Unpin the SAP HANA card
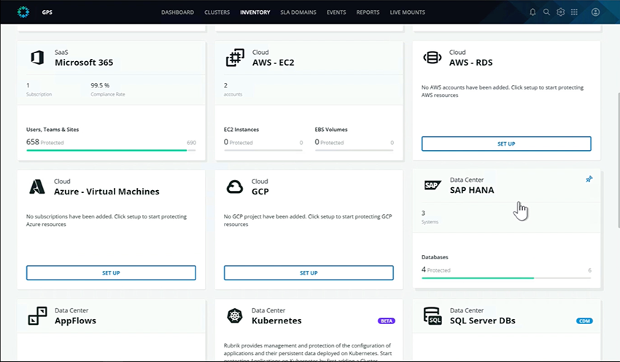 click(589, 179)
